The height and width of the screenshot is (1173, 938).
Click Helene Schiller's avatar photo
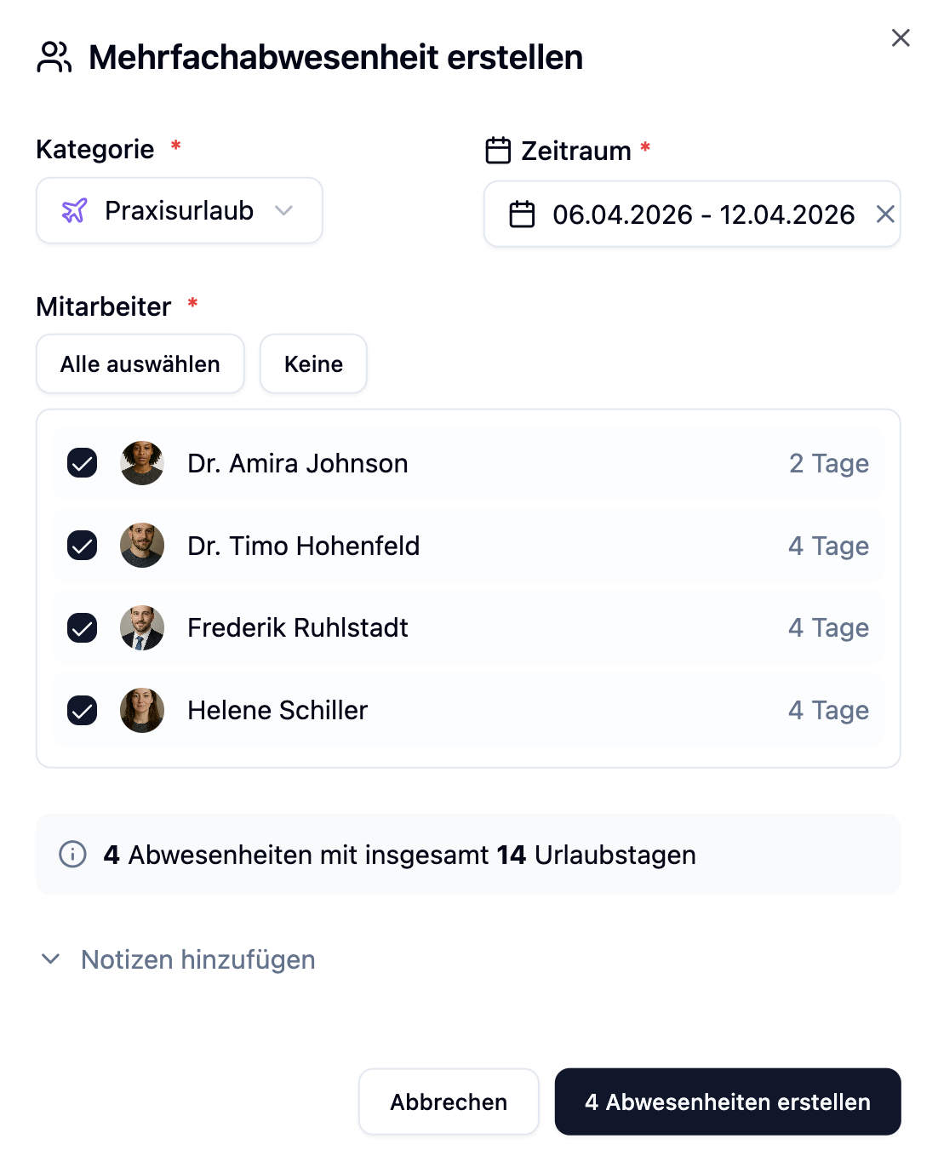click(142, 711)
